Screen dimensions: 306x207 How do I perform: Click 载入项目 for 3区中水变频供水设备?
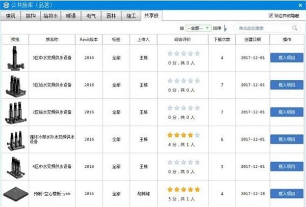click(x=287, y=58)
